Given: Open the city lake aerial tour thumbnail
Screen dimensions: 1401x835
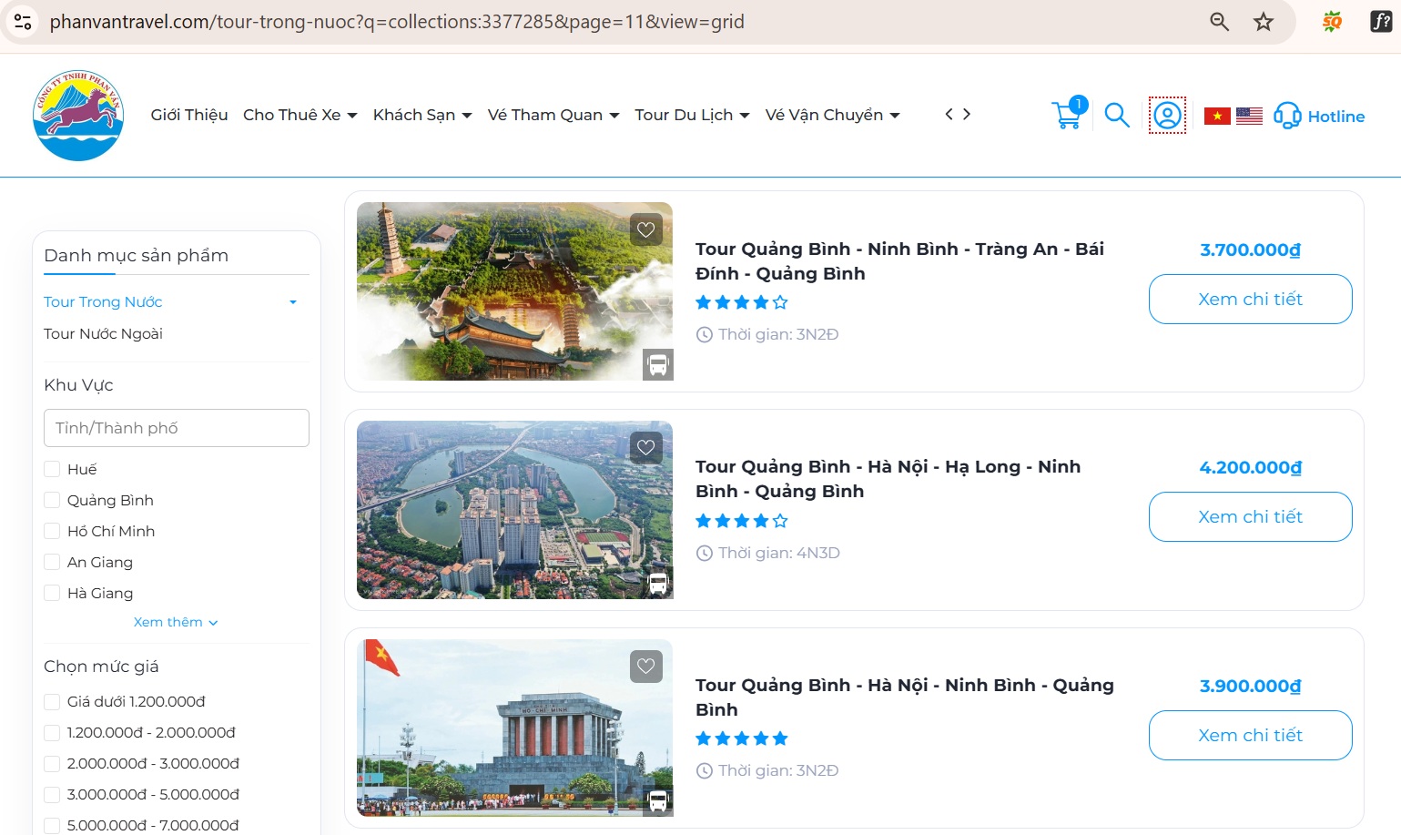Looking at the screenshot, I should [x=514, y=509].
